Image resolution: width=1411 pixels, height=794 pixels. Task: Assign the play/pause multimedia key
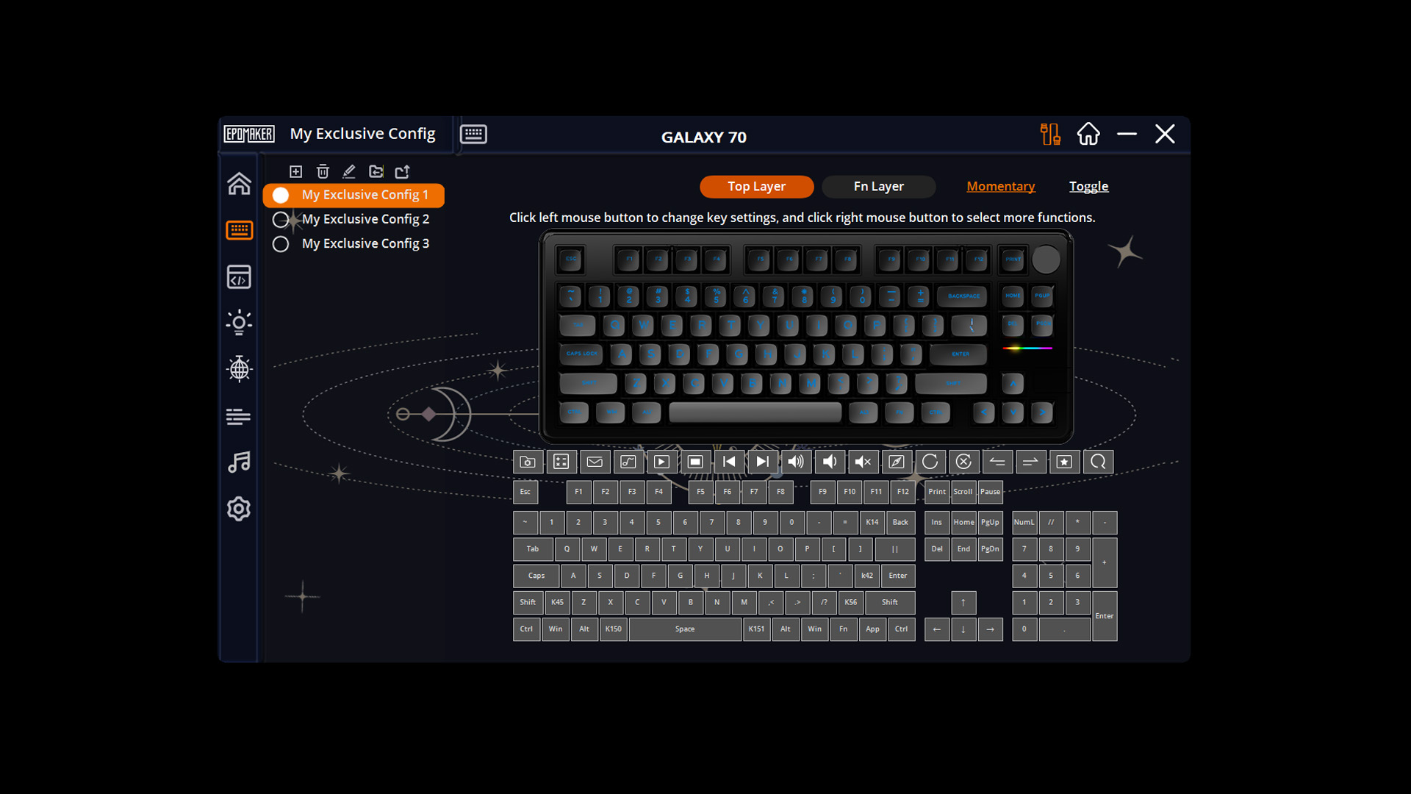661,462
